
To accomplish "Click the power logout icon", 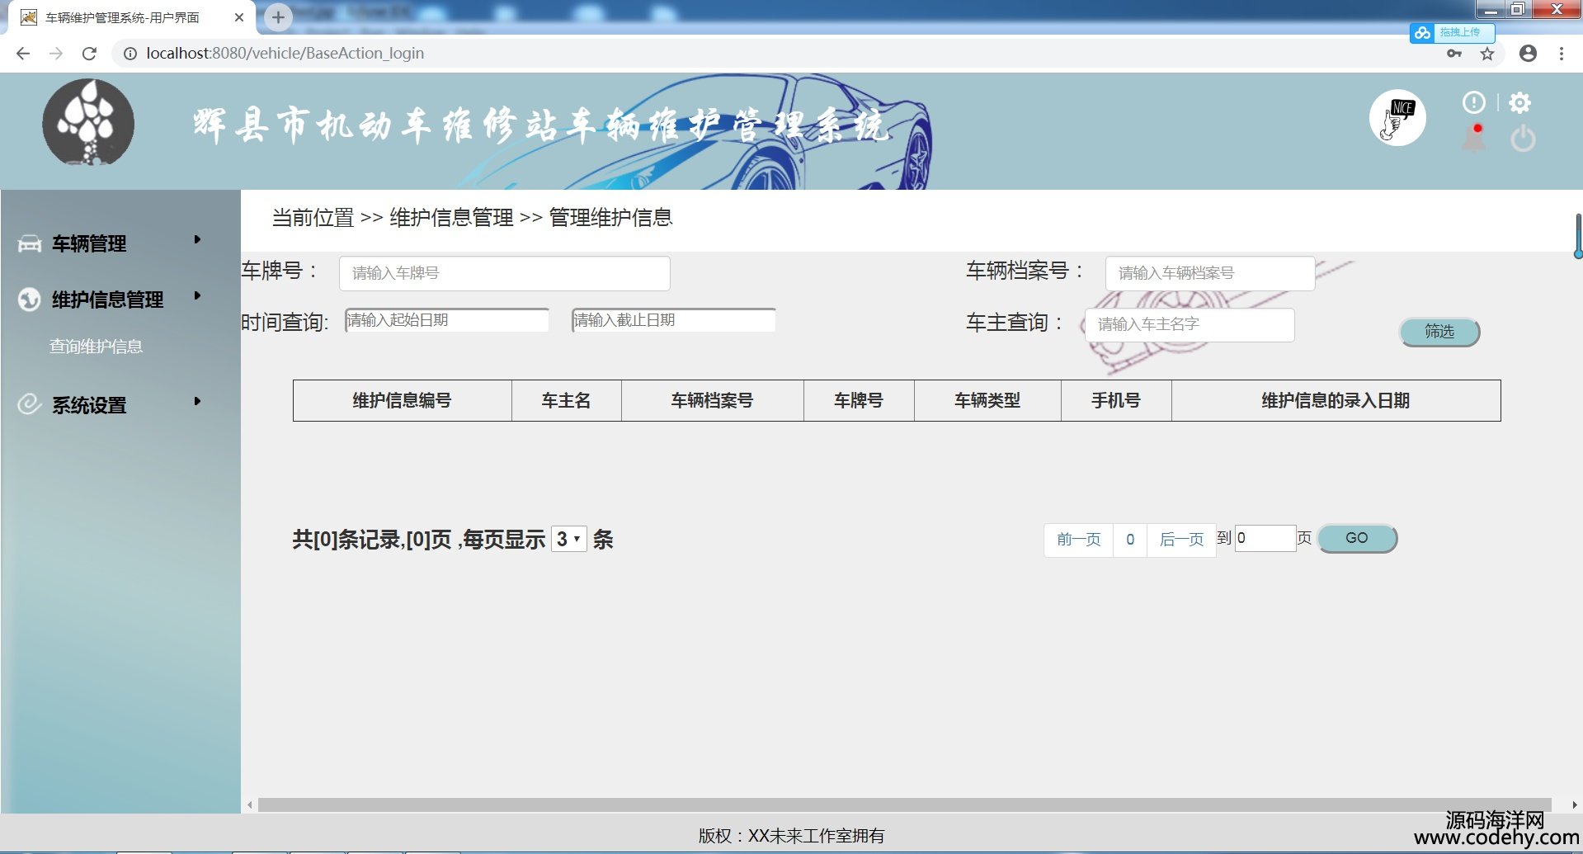I will point(1523,139).
